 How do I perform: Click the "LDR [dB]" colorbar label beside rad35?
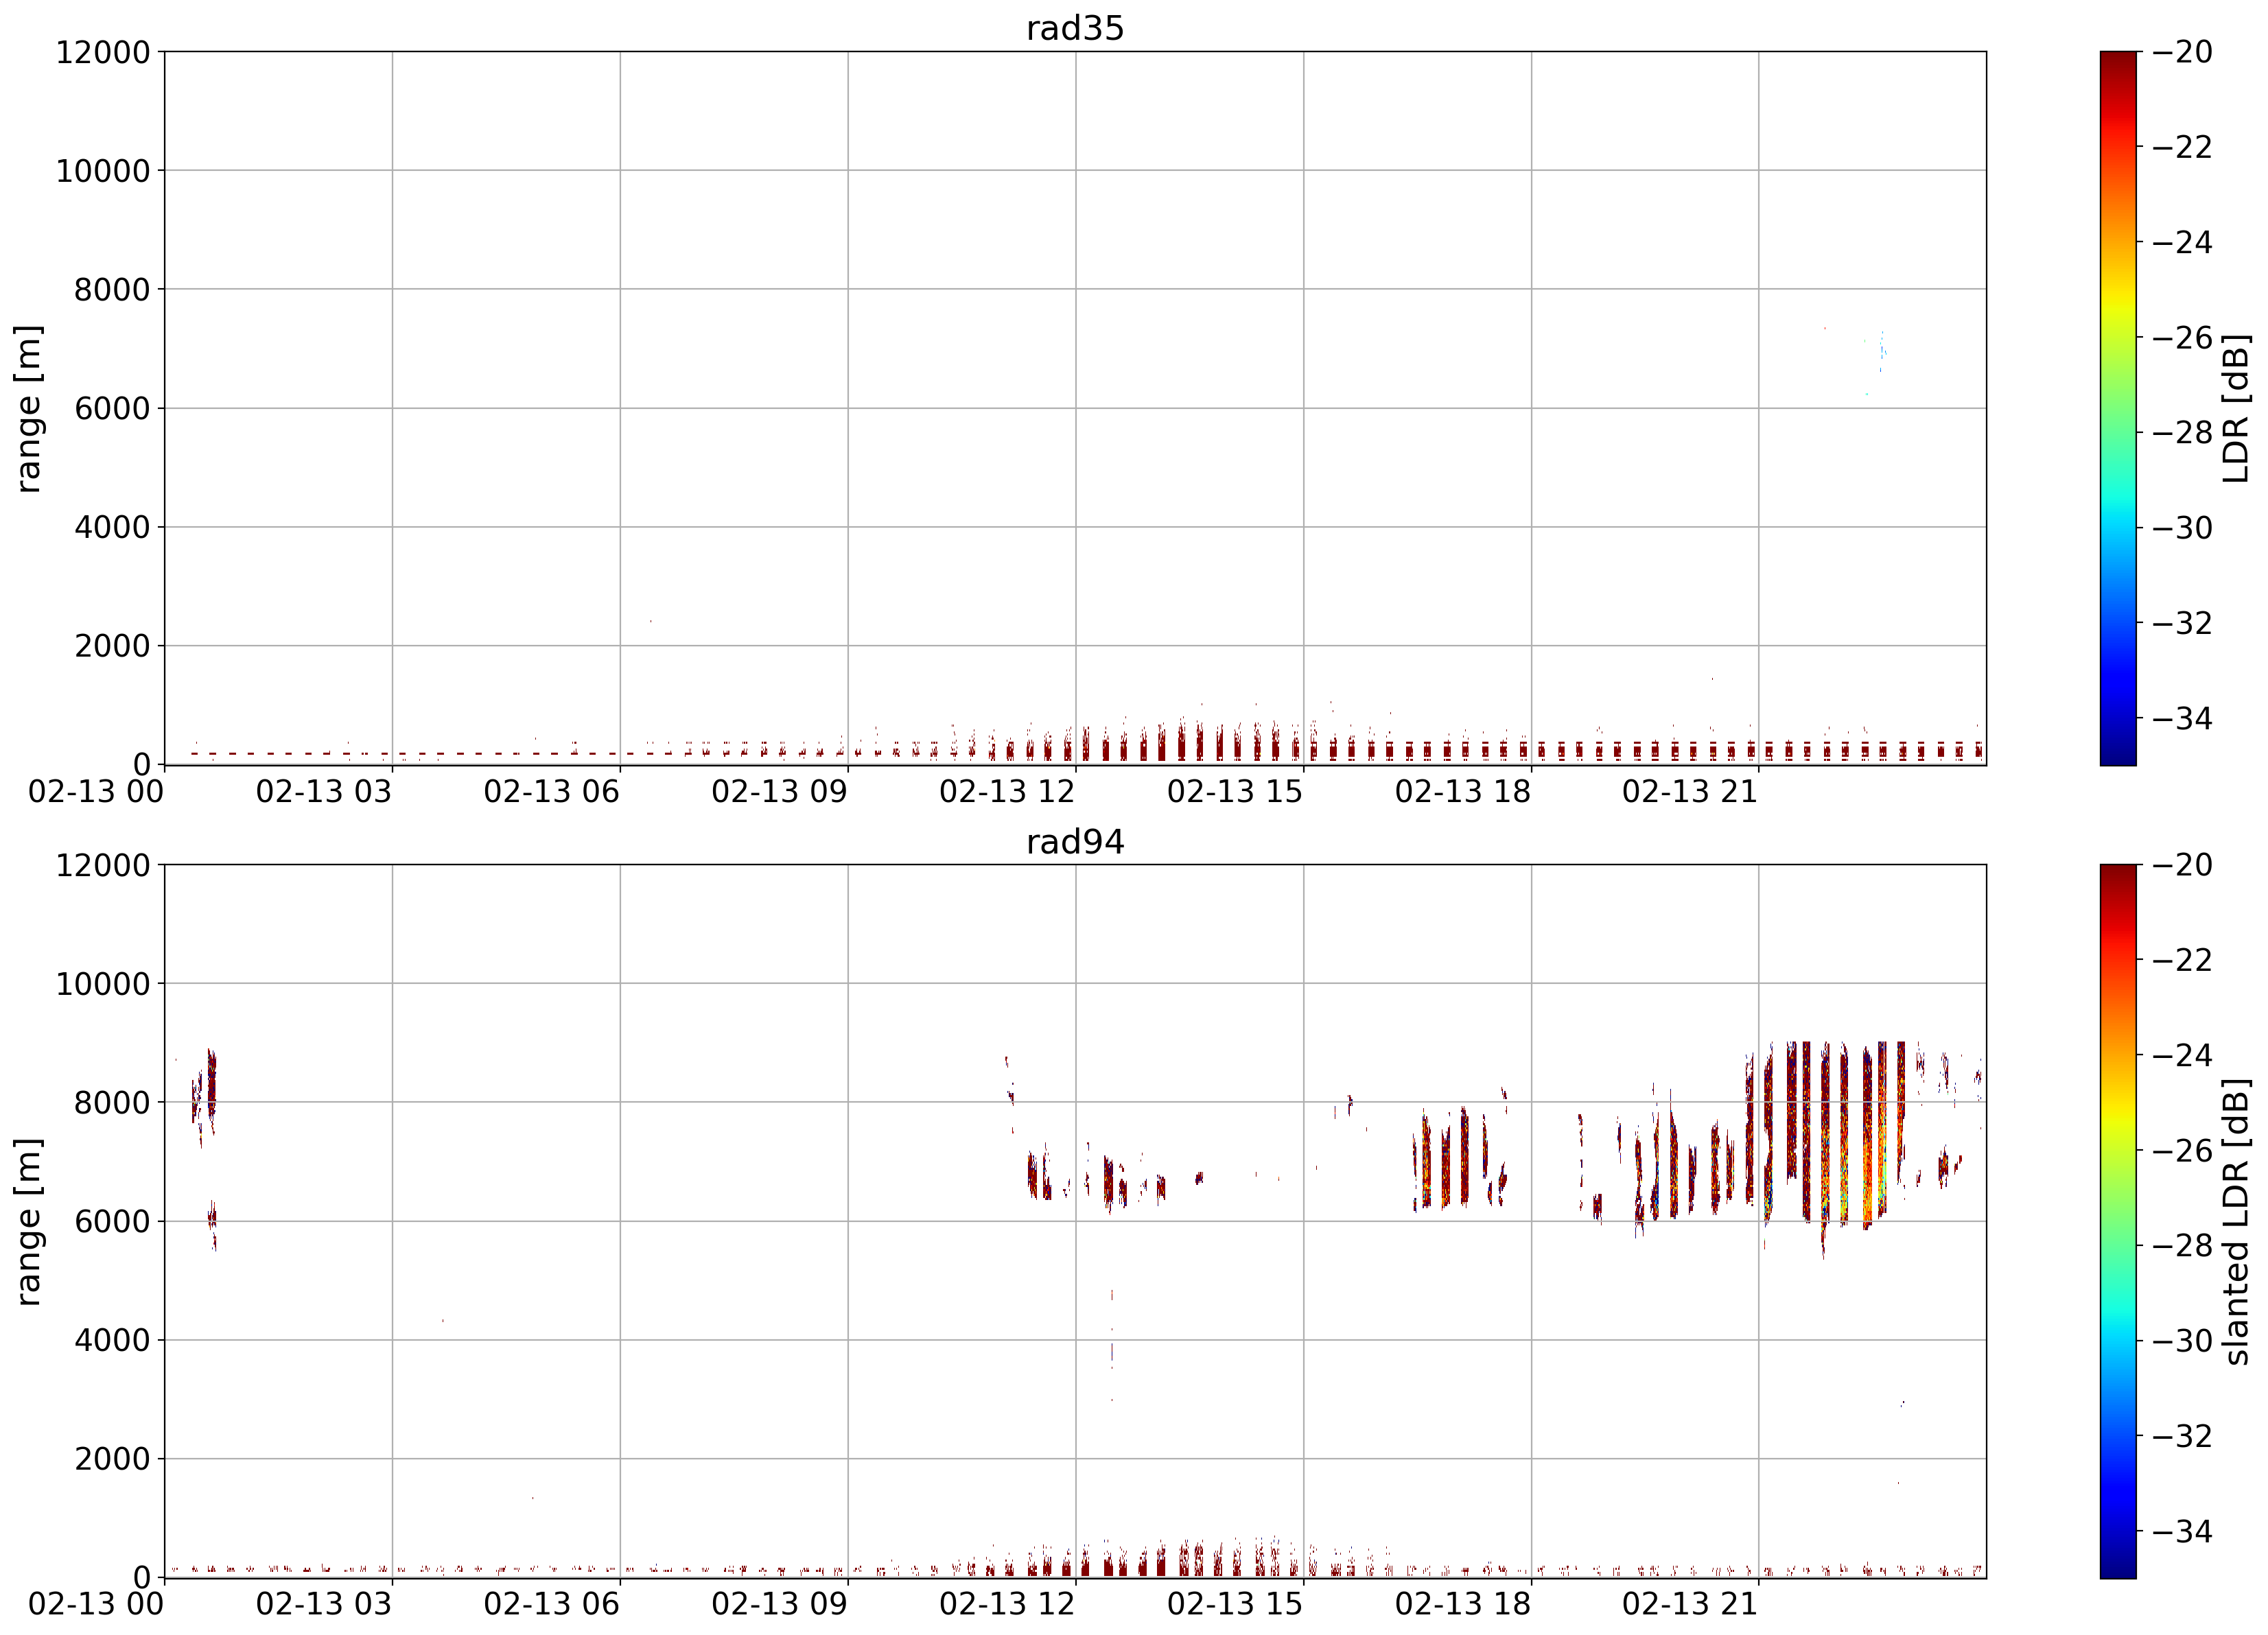(2236, 408)
